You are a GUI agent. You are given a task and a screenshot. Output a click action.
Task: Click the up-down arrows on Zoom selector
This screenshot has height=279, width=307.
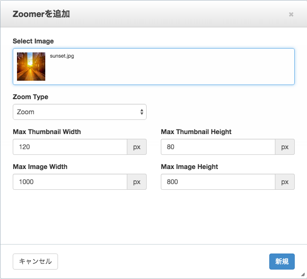[142, 112]
